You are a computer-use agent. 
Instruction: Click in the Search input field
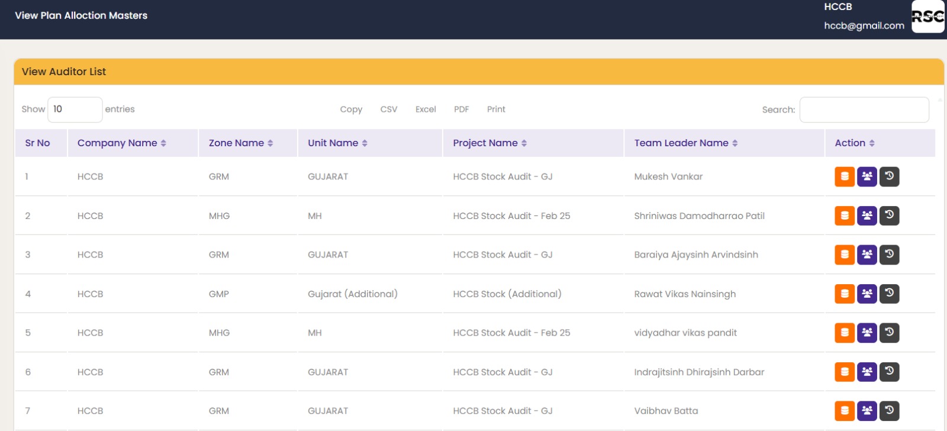[x=864, y=110]
